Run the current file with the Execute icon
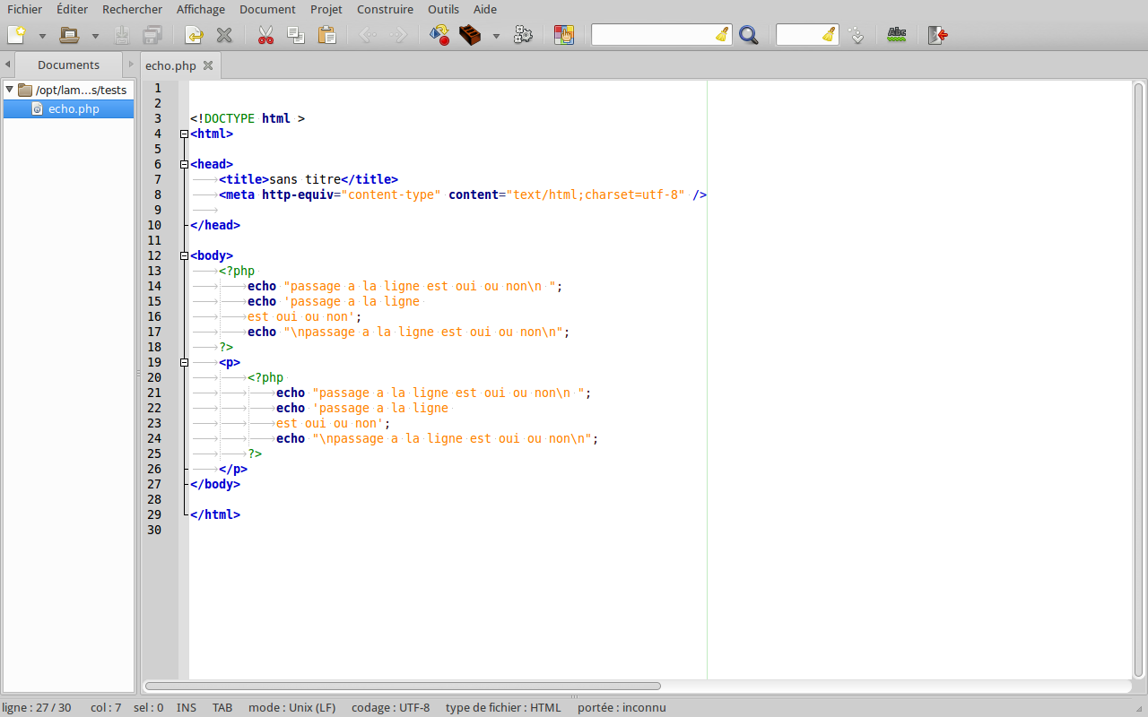1148x717 pixels. click(x=439, y=35)
